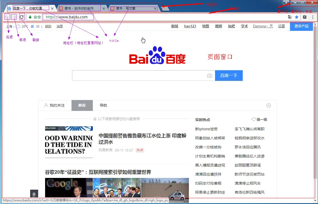This screenshot has height=204, width=318.
Task: Click the Baidu logo
Action: (x=157, y=55)
